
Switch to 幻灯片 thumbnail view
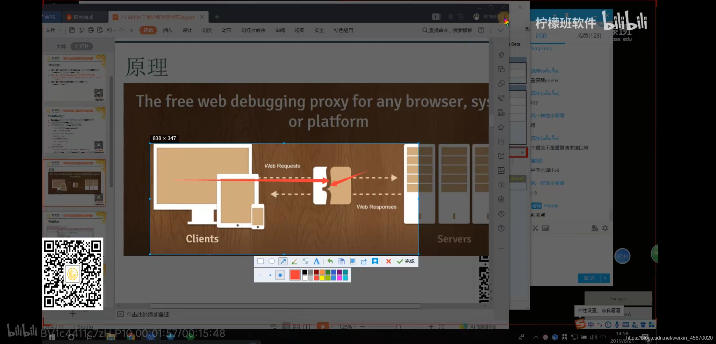82,47
